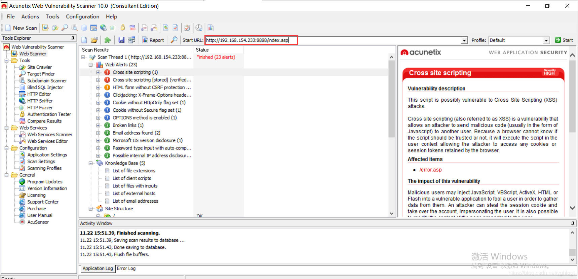Click the save-to-database icon beside the floppy
This screenshot has height=279, width=578.
(x=131, y=40)
